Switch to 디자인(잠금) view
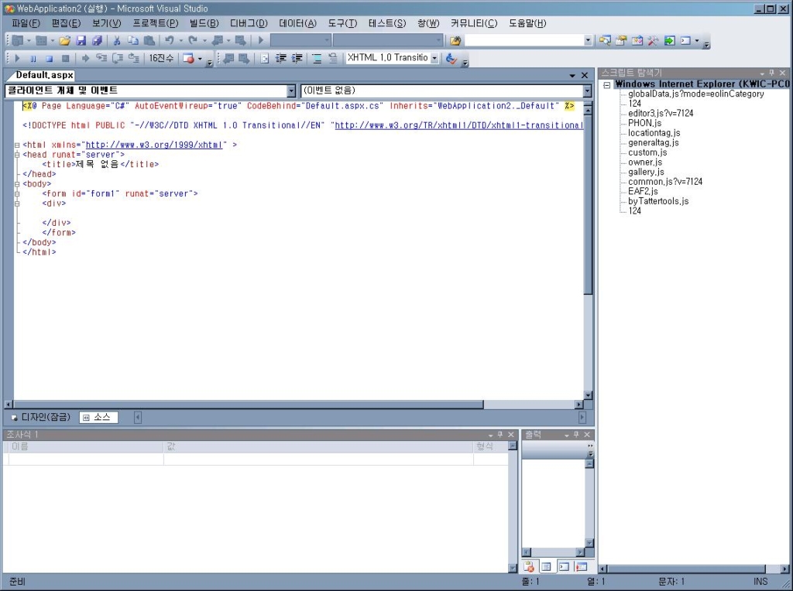This screenshot has height=591, width=793. coord(41,417)
